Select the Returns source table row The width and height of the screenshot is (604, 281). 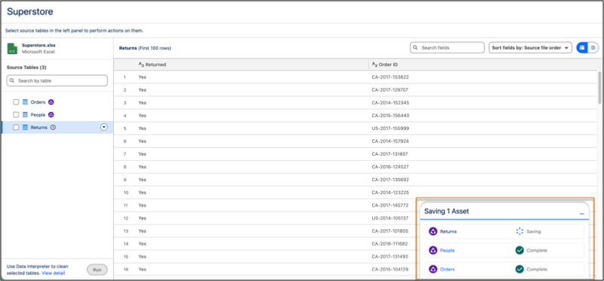(x=57, y=128)
